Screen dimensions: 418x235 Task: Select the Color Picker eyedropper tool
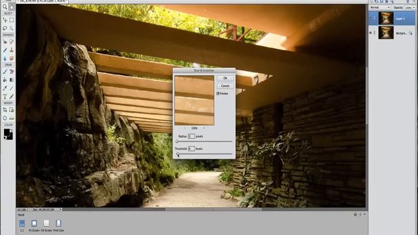point(5,88)
